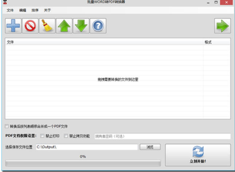The image size is (235, 172).
Task: Move file down with green down arrow
Action: 81,26
